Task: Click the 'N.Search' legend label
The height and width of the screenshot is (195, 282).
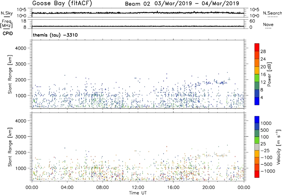Action: coord(272,13)
